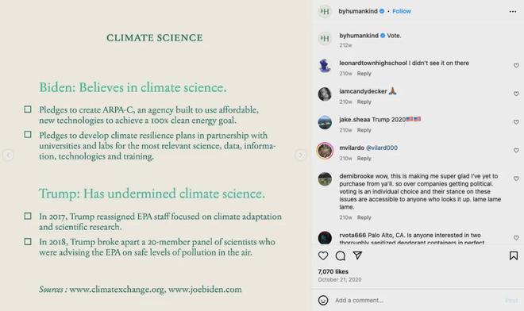
Task: Follow the byhumankind account
Action: pos(402,11)
